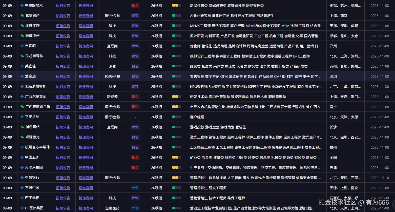Click the WeChat icon of 顺威股份
Viewport: 395px width, 212px height.
pos(21,36)
